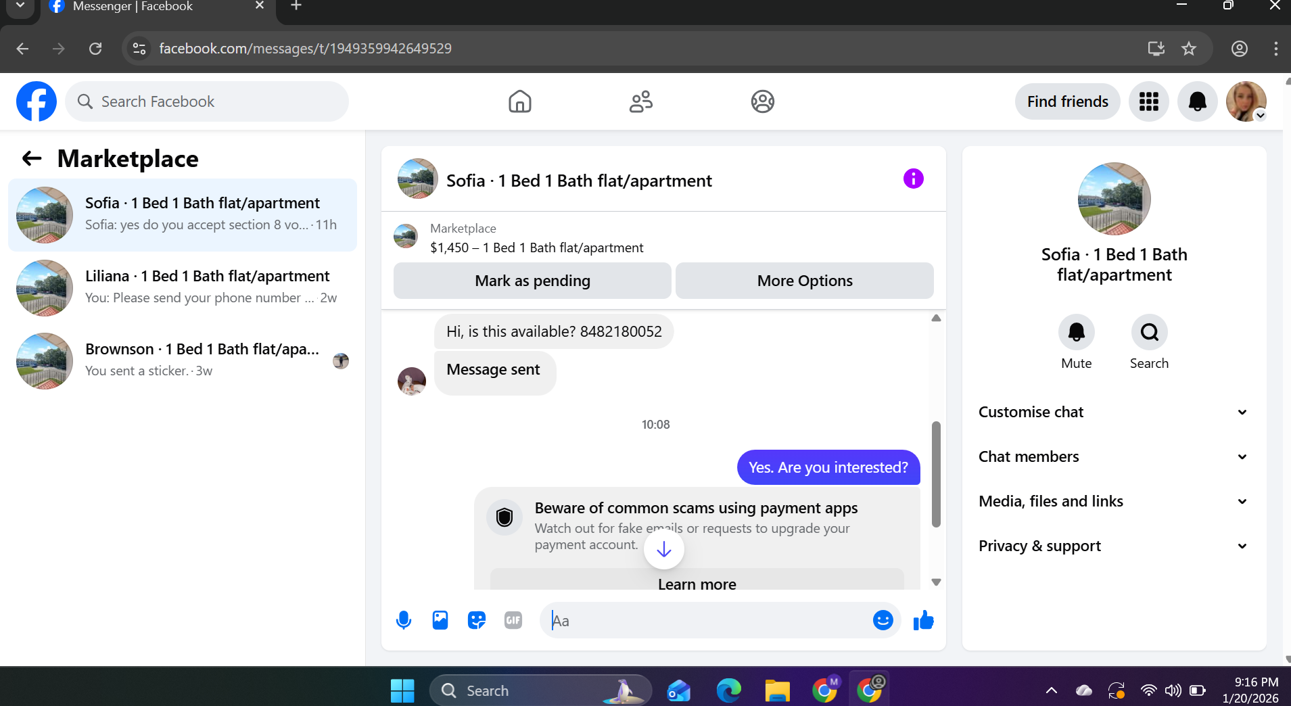Open the Groups icon in top navigation
This screenshot has width=1291, height=706.
[762, 101]
